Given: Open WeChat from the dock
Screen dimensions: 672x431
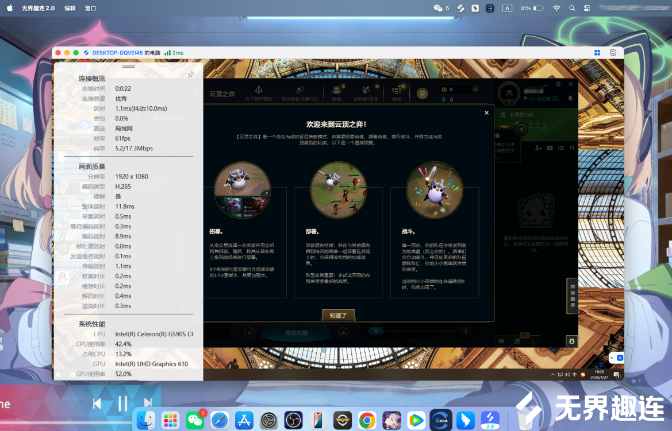Looking at the screenshot, I should coord(195,420).
